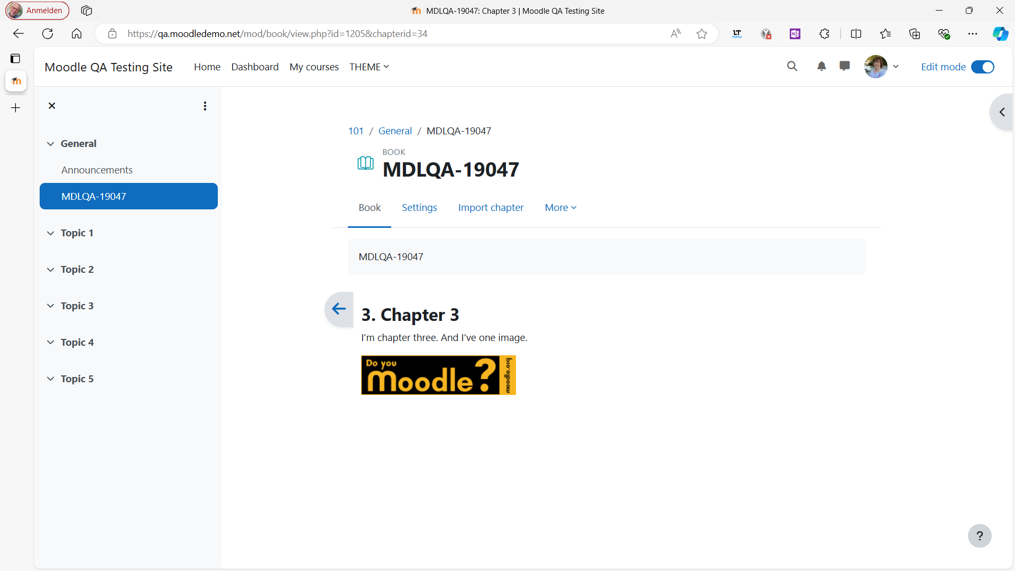Click the address bar URL
The width and height of the screenshot is (1015, 571).
(x=278, y=34)
